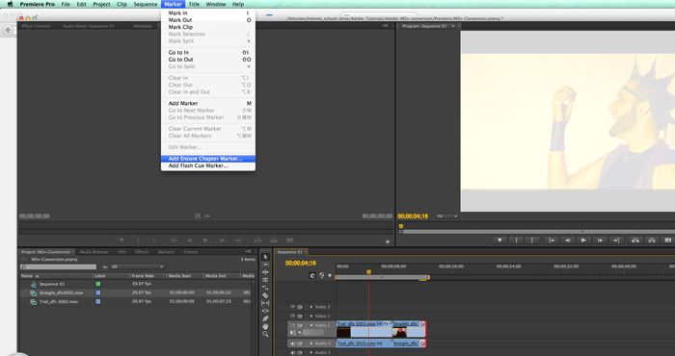
Task: Add marker in Program monitor controls
Action: (499, 241)
